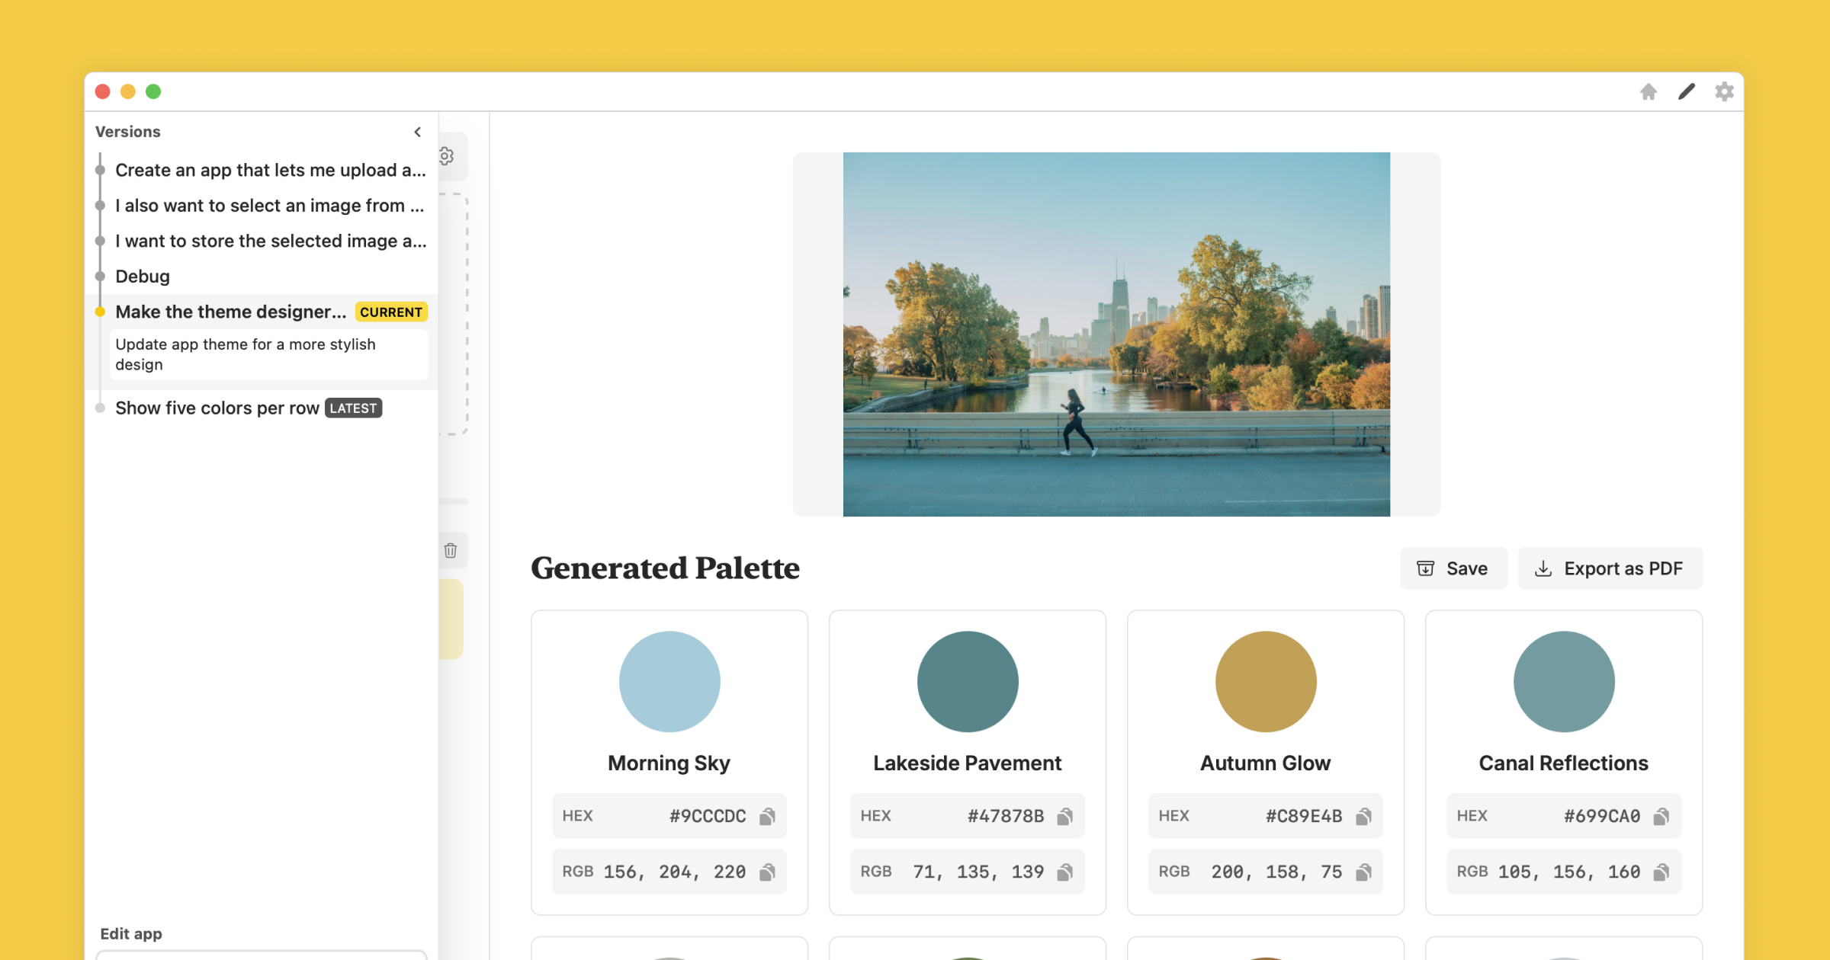Viewport: 1830px width, 960px height.
Task: Copy Canal Reflections RGB value
Action: click(1661, 872)
